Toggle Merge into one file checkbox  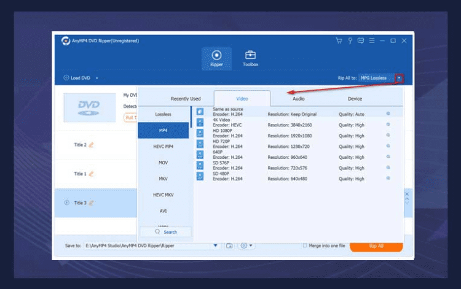(x=305, y=245)
